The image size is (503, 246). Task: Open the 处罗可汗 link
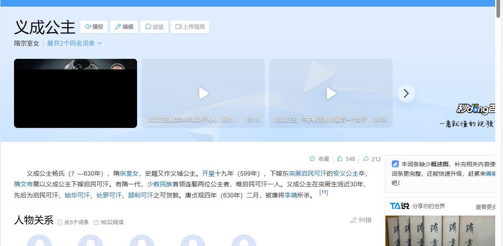click(109, 195)
